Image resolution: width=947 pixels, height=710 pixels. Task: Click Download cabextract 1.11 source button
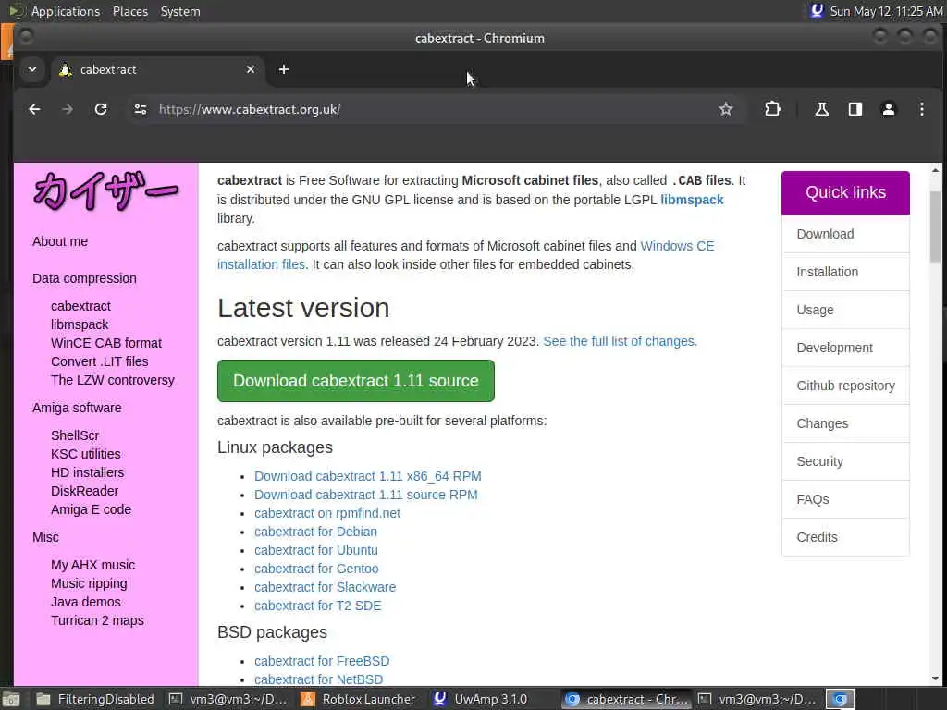tap(356, 381)
